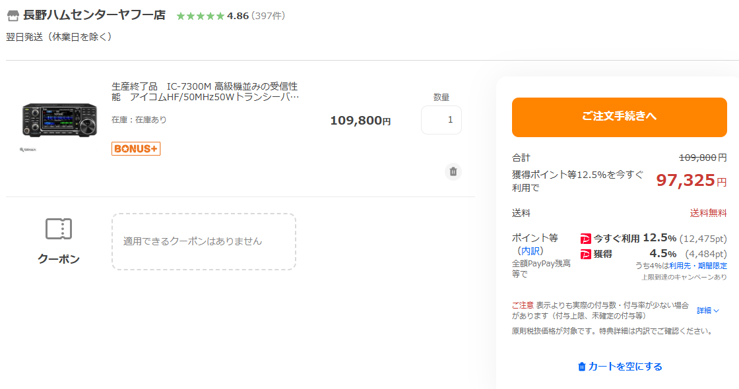The width and height of the screenshot is (739, 389).
Task: Click the PayPay icon beside 獲得
Action: pyautogui.click(x=585, y=254)
